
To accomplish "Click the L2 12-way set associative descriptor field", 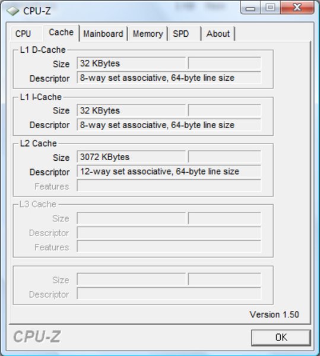I will point(169,171).
